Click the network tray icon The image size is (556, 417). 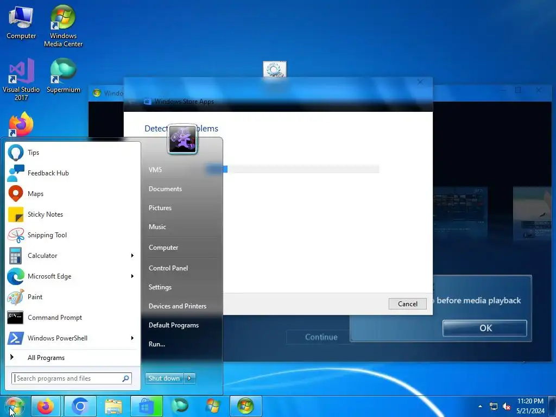click(x=493, y=406)
